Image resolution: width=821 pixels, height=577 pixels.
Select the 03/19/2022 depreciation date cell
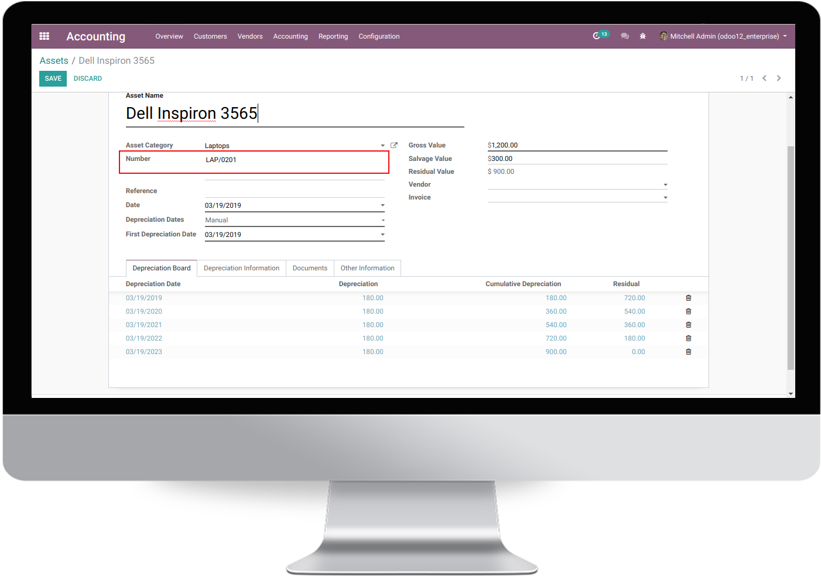pyautogui.click(x=144, y=338)
